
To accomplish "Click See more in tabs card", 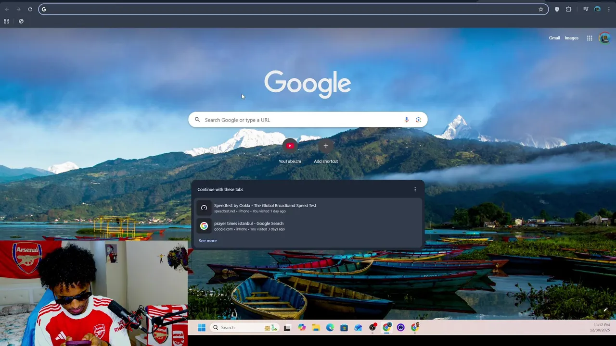I will (207, 241).
